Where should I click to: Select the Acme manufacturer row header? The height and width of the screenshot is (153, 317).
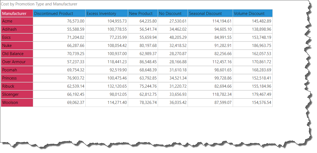tap(17, 21)
